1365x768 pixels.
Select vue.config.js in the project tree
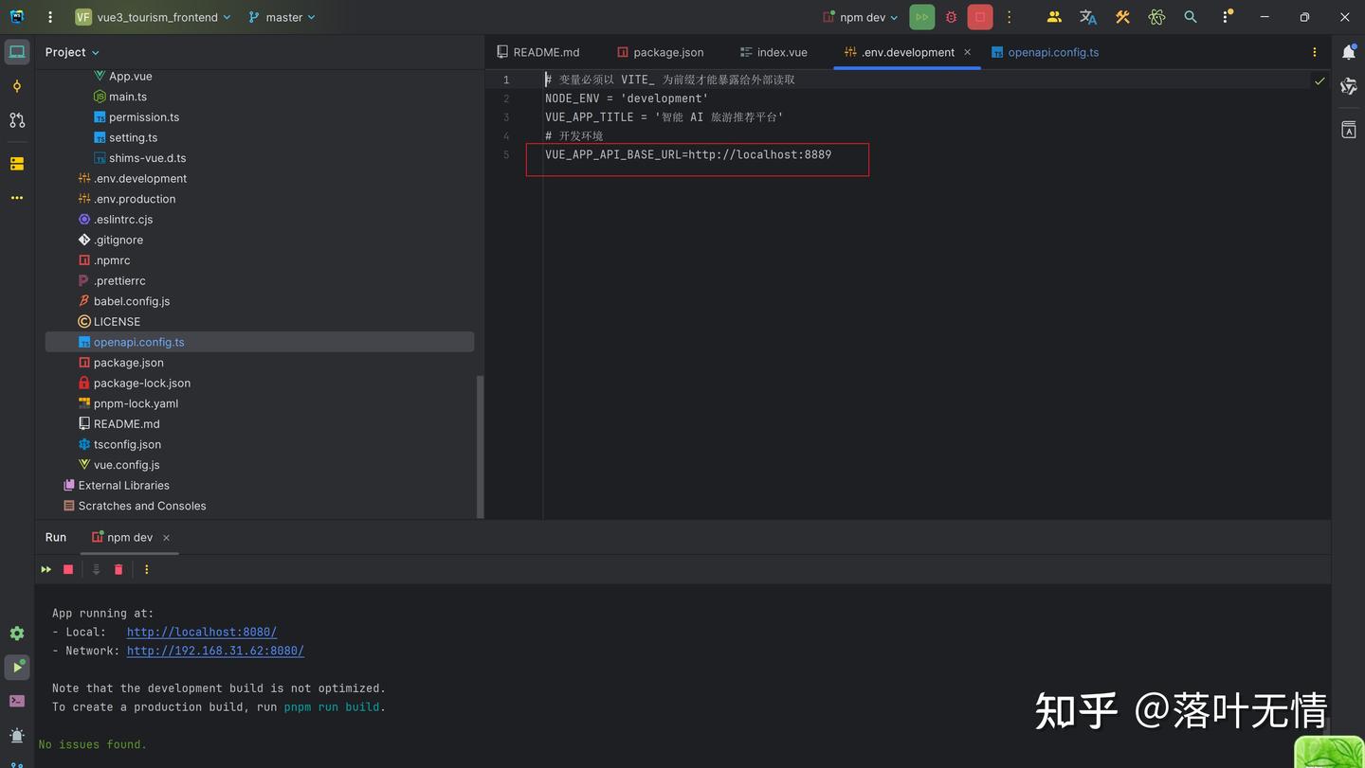pos(126,464)
